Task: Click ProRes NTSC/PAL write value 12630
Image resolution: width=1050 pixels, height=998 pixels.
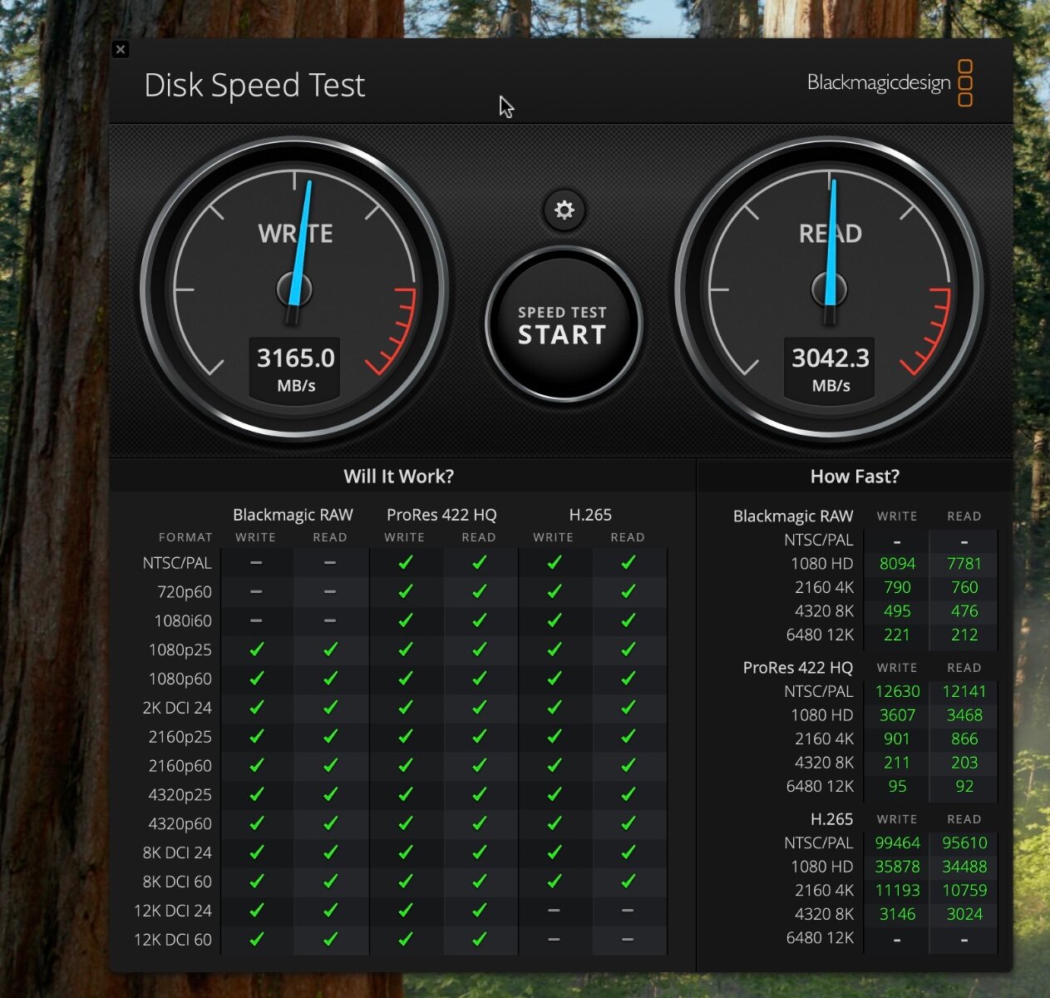Action: 897,691
